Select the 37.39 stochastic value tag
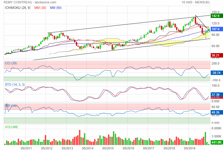The height and width of the screenshot is (151, 223). [x=216, y=95]
